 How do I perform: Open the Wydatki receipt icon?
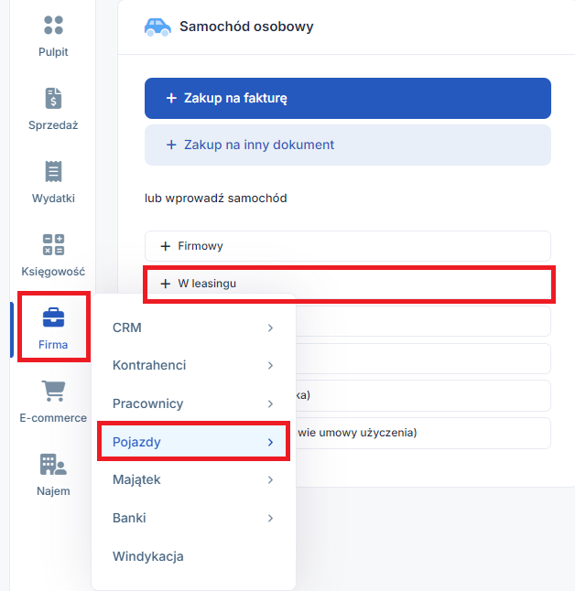coord(53,171)
